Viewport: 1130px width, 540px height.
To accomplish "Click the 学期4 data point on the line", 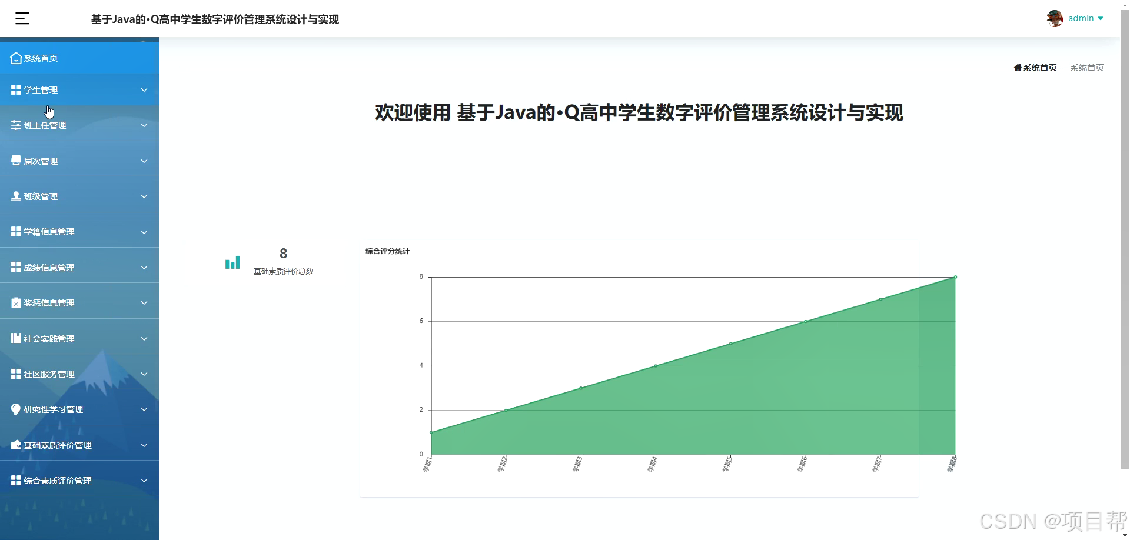I will tap(656, 366).
